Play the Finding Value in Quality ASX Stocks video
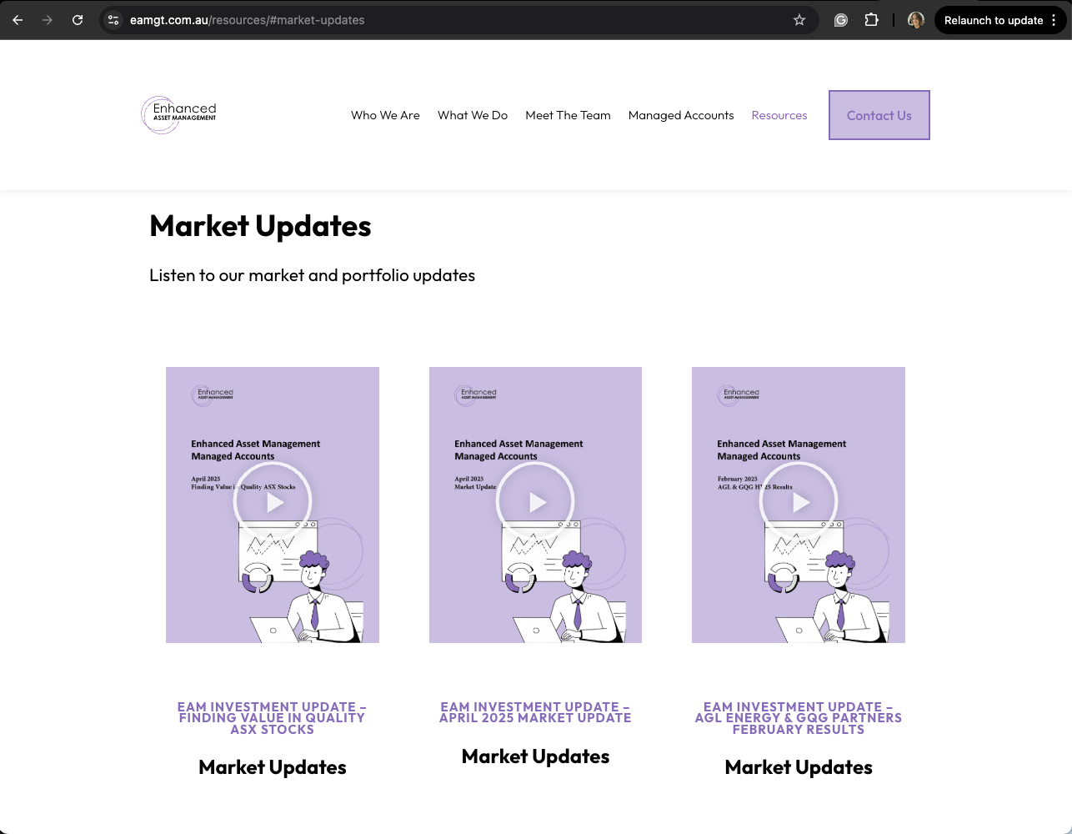 (273, 501)
